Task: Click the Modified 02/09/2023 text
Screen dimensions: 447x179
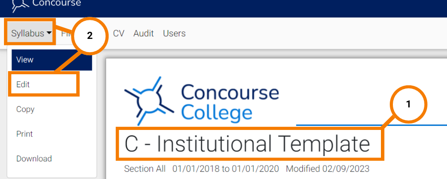Action: click(x=328, y=169)
